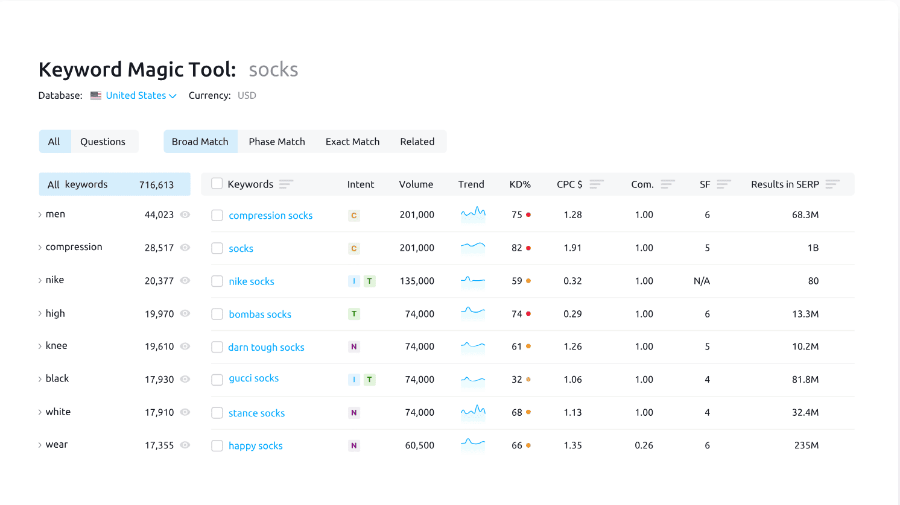Viewport: 900px width, 505px height.
Task: Switch to the Exact Match tab
Action: click(352, 141)
